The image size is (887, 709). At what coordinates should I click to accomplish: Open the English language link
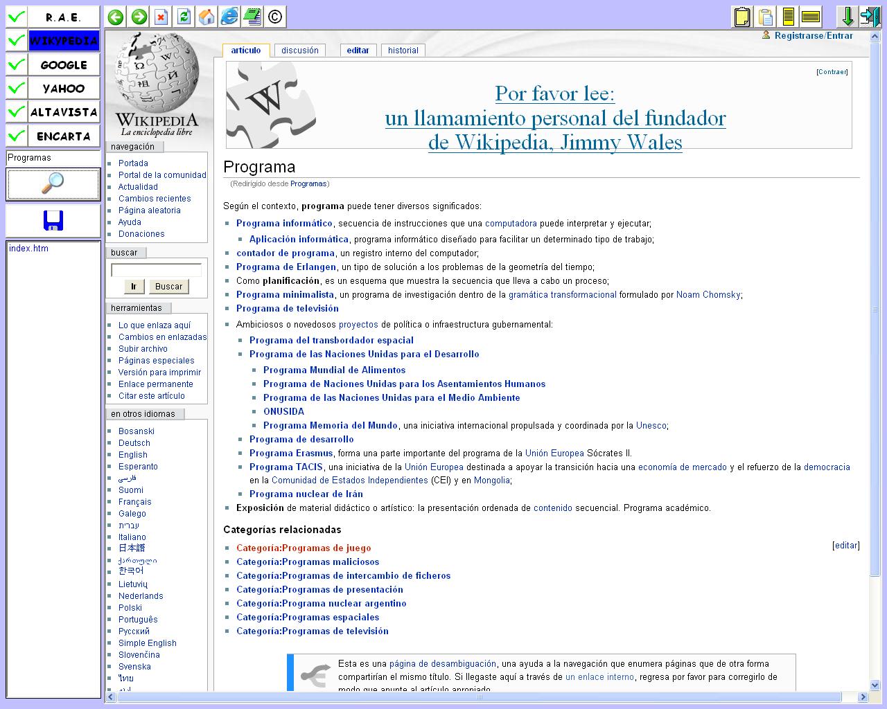[x=133, y=455]
